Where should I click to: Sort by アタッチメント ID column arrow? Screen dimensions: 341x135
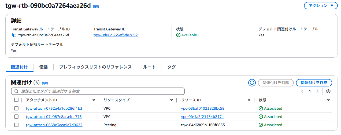[94, 100]
